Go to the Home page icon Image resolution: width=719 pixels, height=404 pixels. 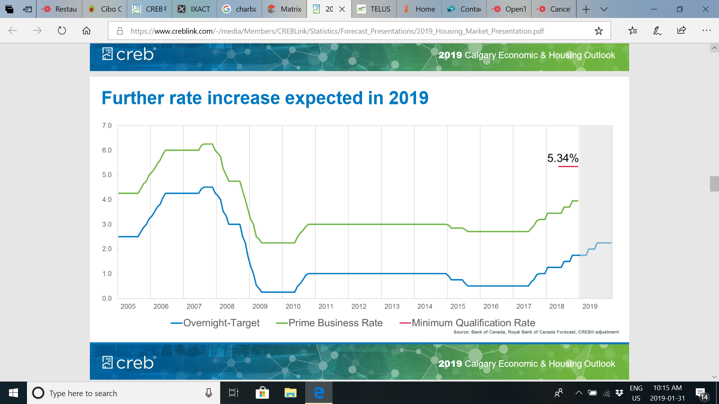click(x=87, y=31)
